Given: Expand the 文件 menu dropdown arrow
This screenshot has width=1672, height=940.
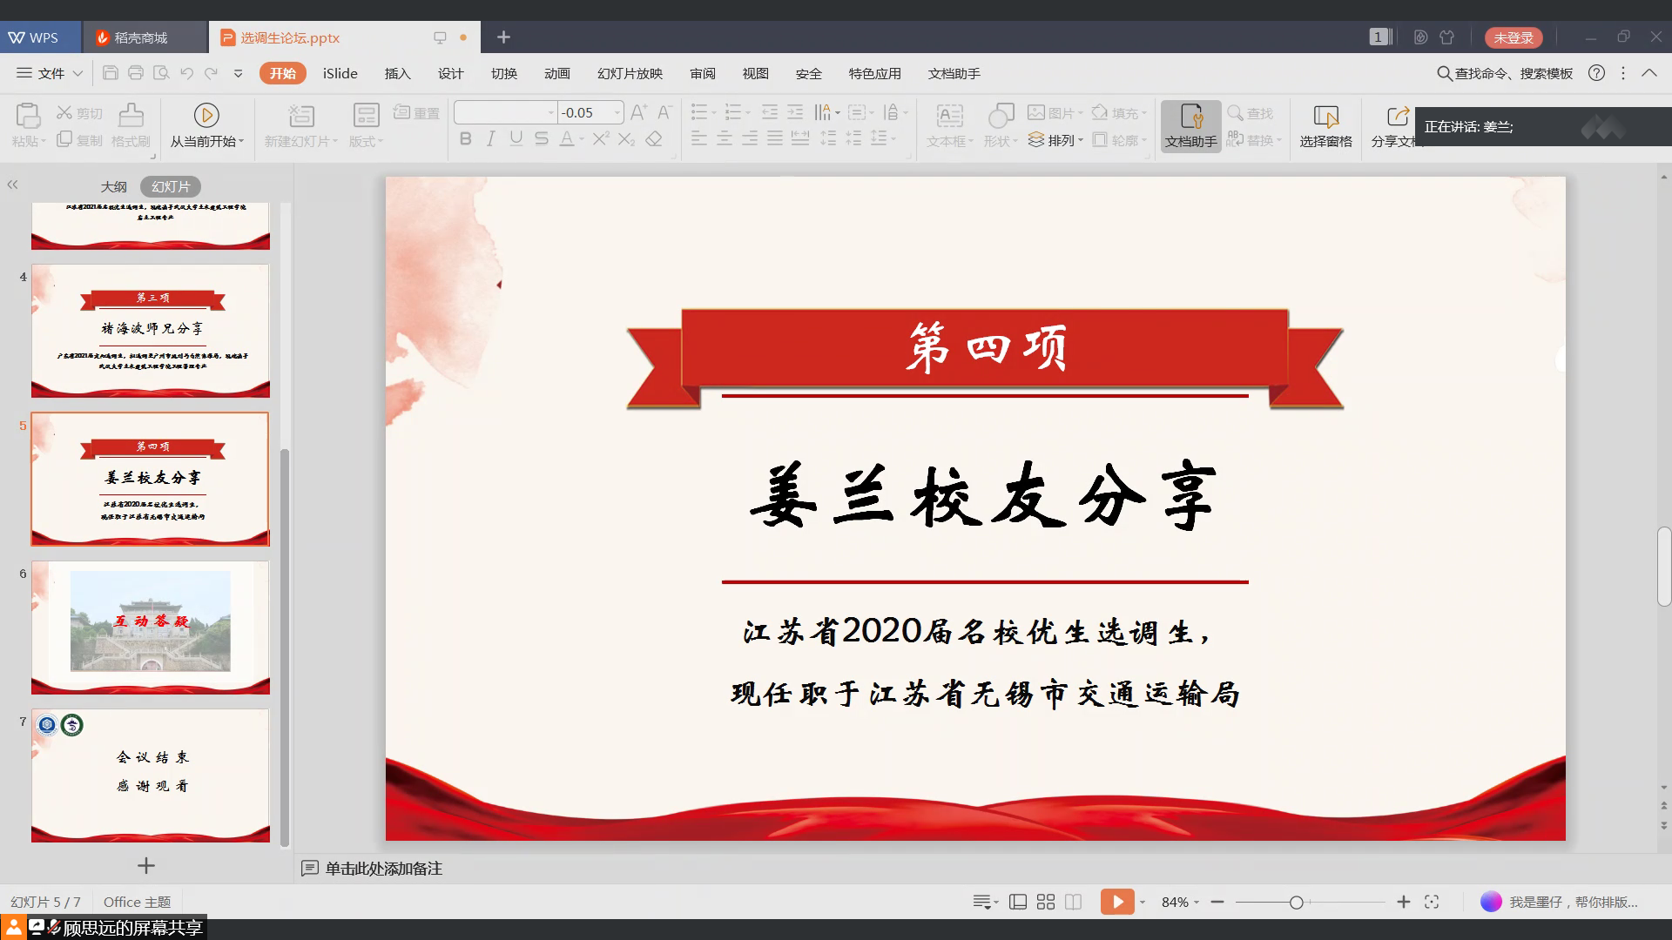Looking at the screenshot, I should coord(78,73).
